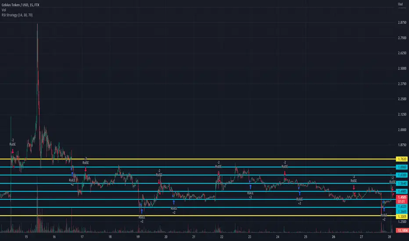Open the RSI Strategy (14, 30, 70) legend
Screen dimensions: 409x241
point(17,15)
